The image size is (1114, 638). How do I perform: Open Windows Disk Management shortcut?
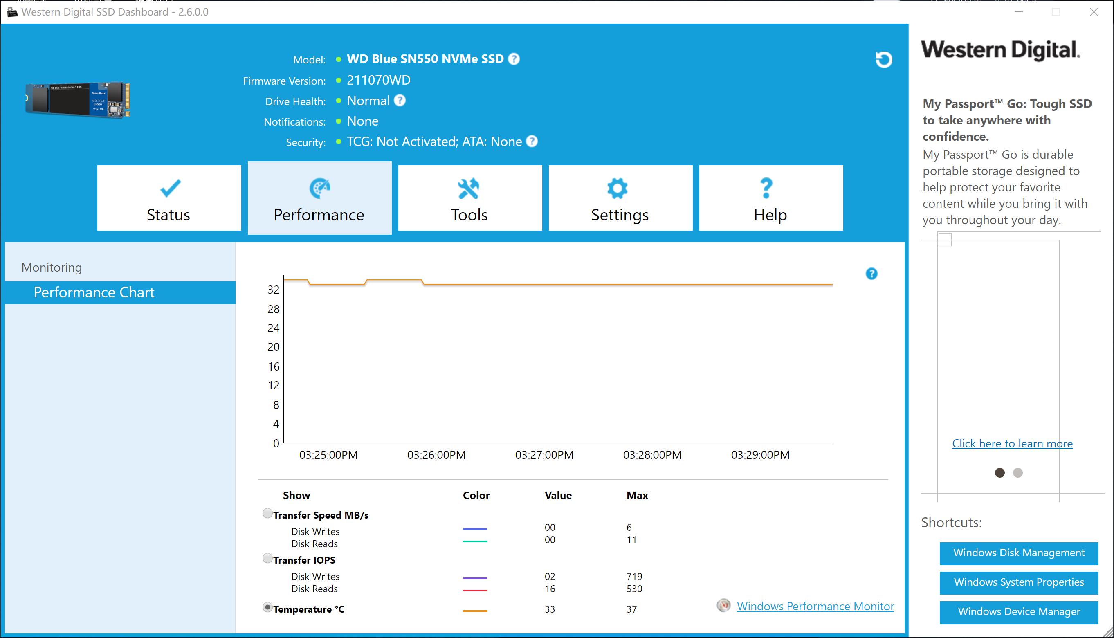[1018, 553]
